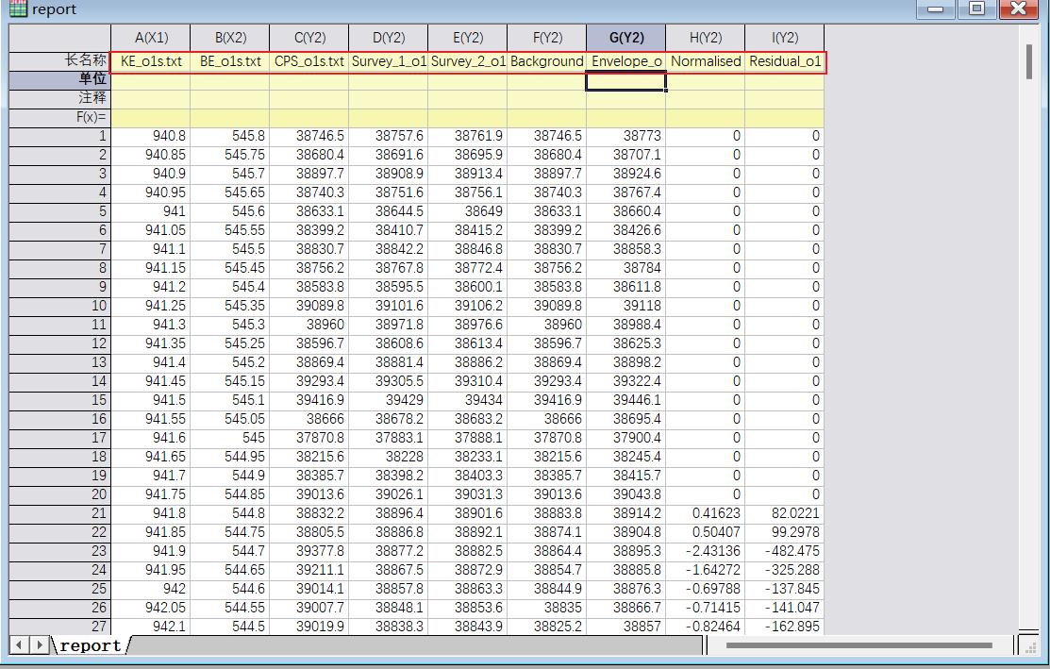Click long name cell BE_o1s.txt
1050x669 pixels.
click(x=229, y=61)
